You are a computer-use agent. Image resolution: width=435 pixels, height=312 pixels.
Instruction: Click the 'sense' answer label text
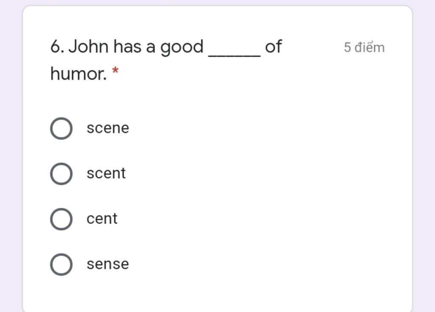pos(107,264)
